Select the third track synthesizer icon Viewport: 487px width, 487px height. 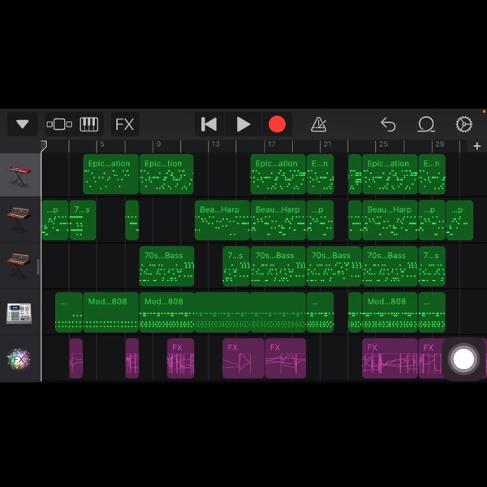pos(19,265)
